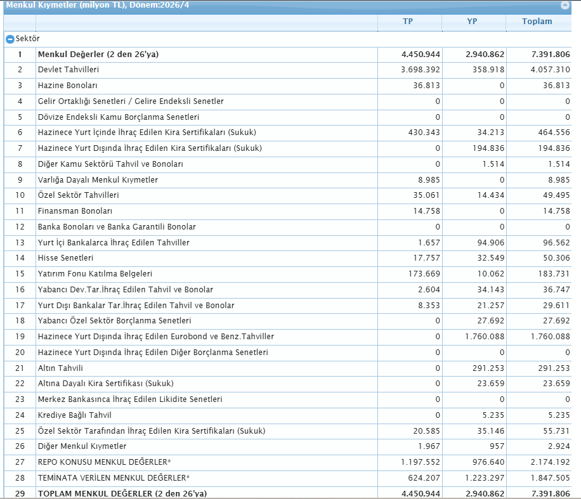Select TEMİNATA VERİLEN MENKUL DEĞERLER row
The width and height of the screenshot is (581, 499).
coord(287,478)
